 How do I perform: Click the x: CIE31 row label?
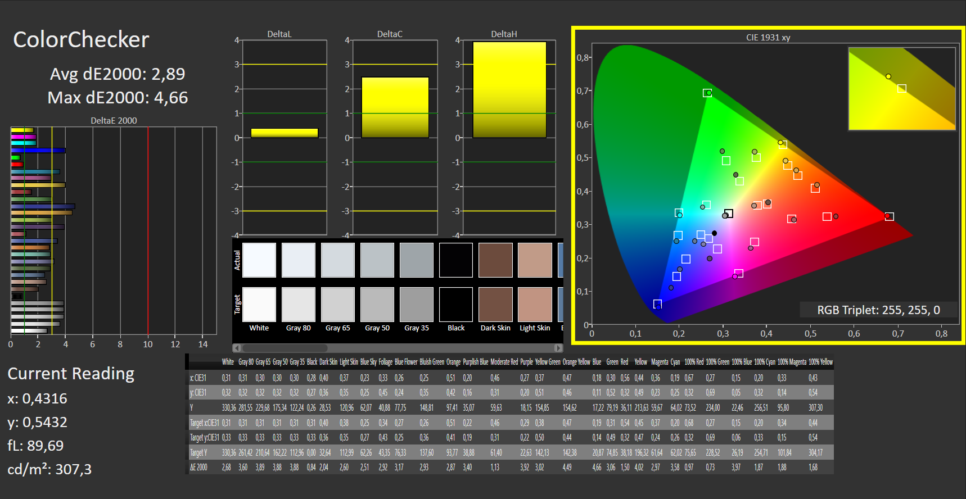(x=198, y=378)
